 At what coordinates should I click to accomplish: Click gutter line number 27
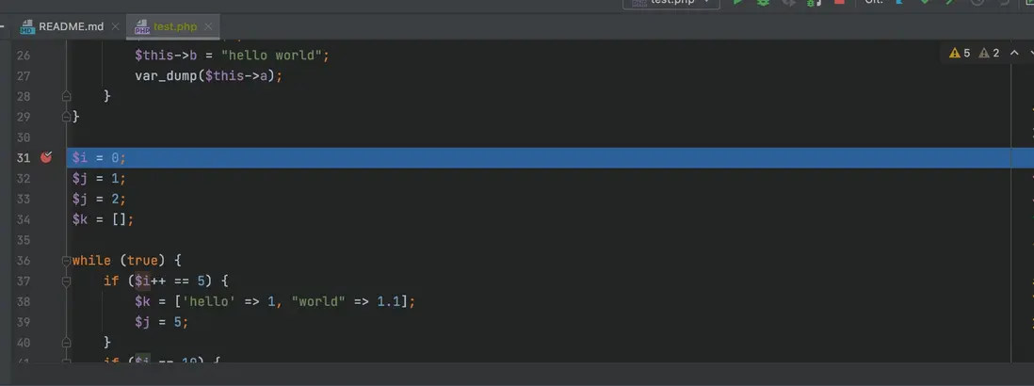point(24,75)
